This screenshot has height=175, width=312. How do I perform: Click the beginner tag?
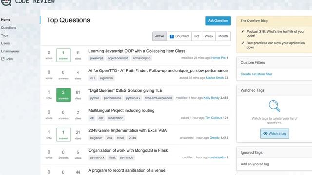(x=96, y=138)
